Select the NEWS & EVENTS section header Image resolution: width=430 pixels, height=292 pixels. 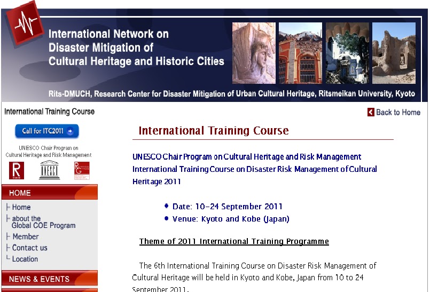click(x=49, y=279)
